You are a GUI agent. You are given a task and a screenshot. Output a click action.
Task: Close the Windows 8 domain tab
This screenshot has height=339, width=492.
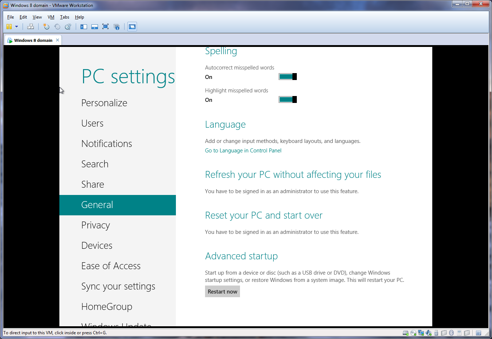click(x=58, y=40)
